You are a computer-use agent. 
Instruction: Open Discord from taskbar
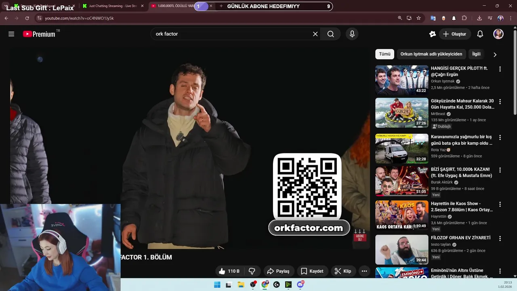click(x=301, y=285)
